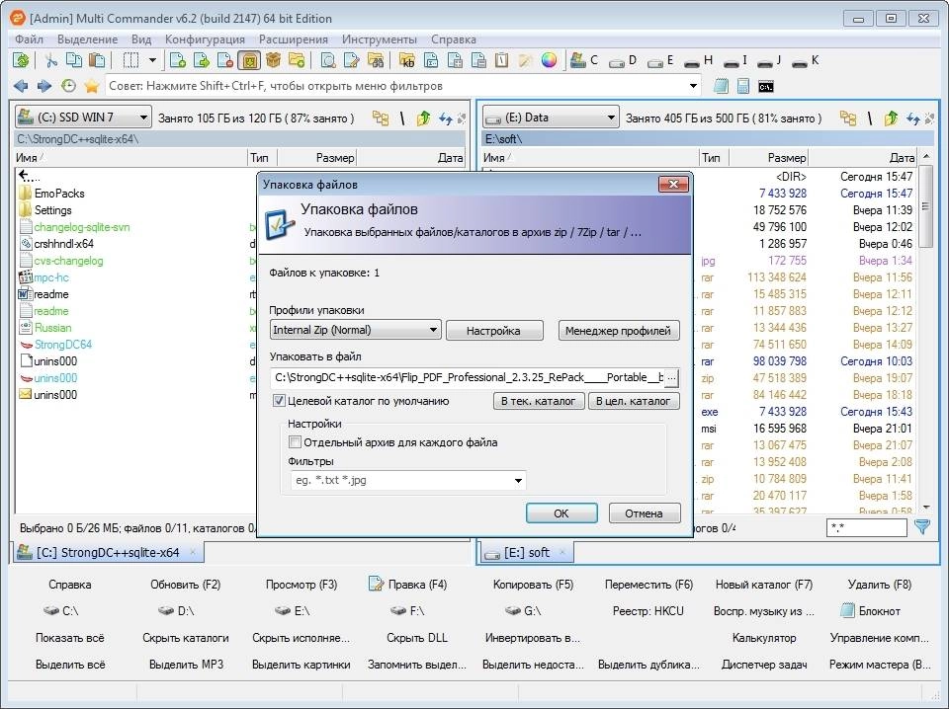Click right panel vertical scrollbar thumb
Viewport: 949px width, 709px height.
coord(925,206)
